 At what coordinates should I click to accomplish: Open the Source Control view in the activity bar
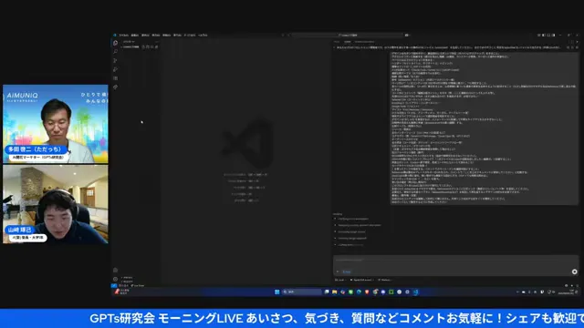pos(116,60)
